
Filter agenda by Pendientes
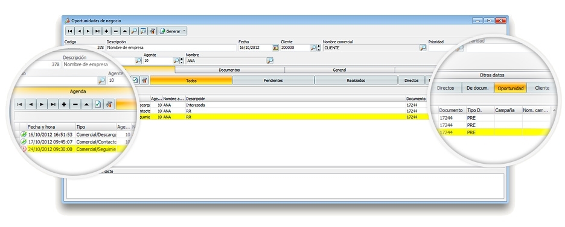(x=273, y=81)
